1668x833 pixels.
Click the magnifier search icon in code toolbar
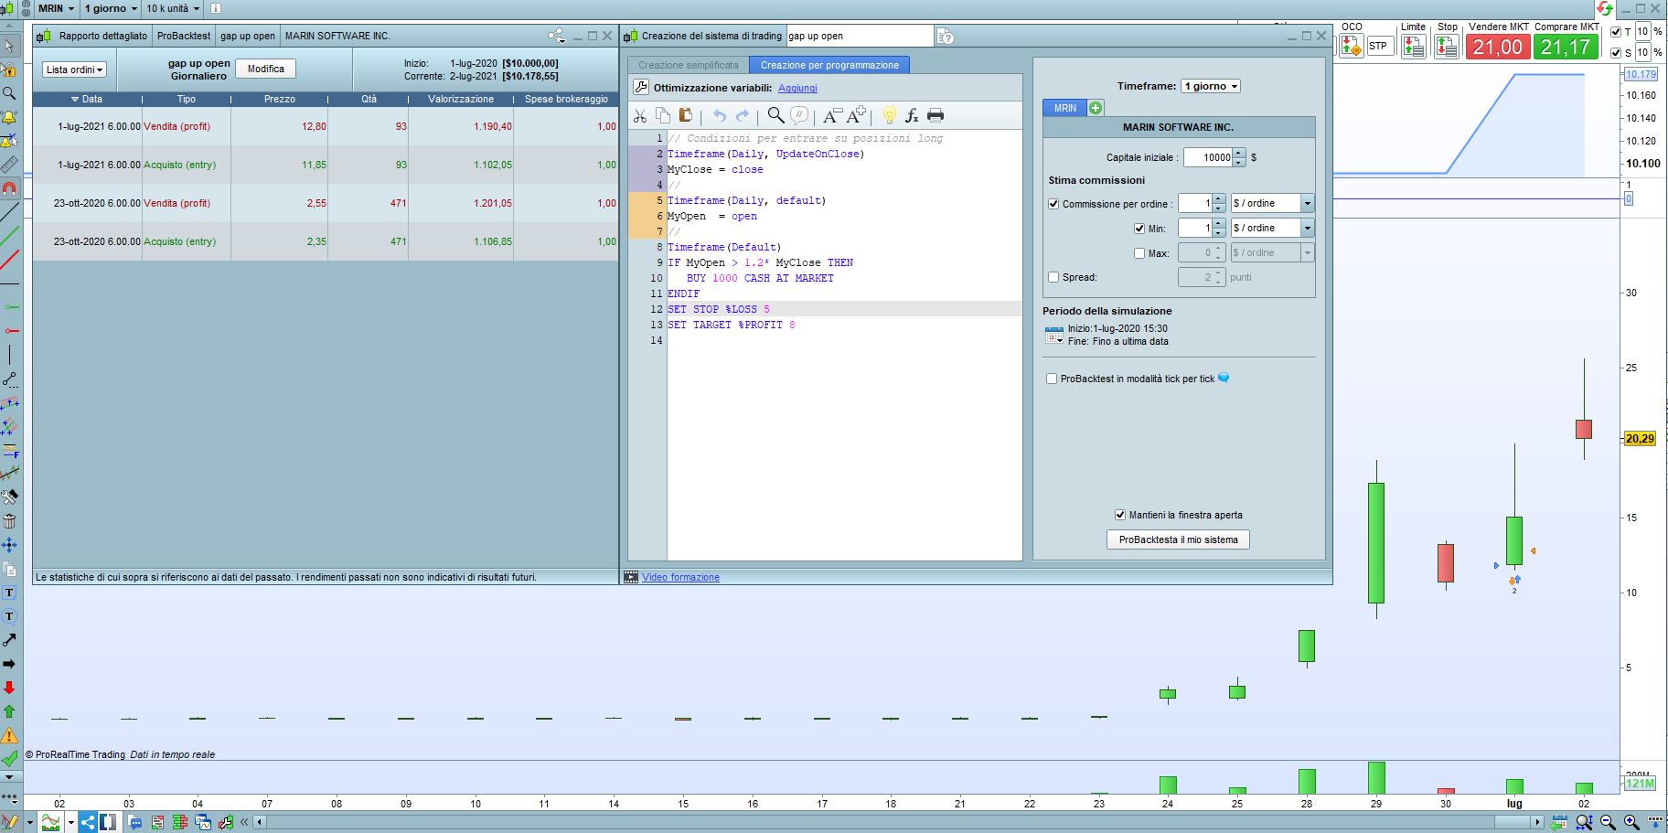click(775, 115)
